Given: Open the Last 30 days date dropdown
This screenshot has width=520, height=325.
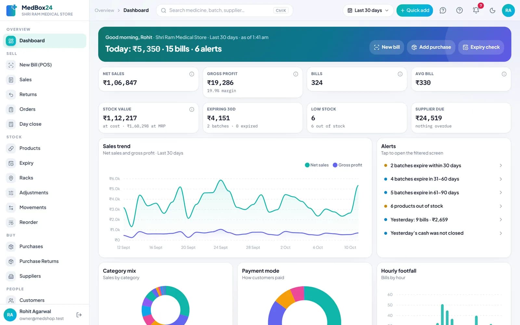Looking at the screenshot, I should coord(368,10).
